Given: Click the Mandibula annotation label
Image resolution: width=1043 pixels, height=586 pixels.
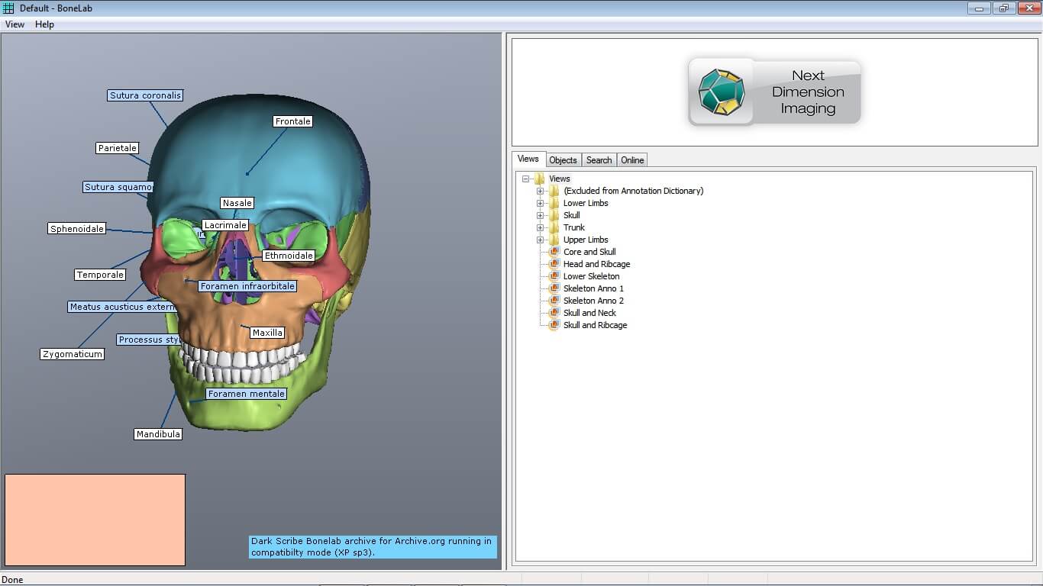Looking at the screenshot, I should tap(157, 433).
